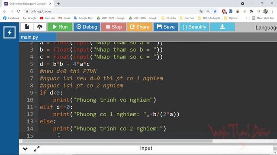Save the current project

pos(166,27)
